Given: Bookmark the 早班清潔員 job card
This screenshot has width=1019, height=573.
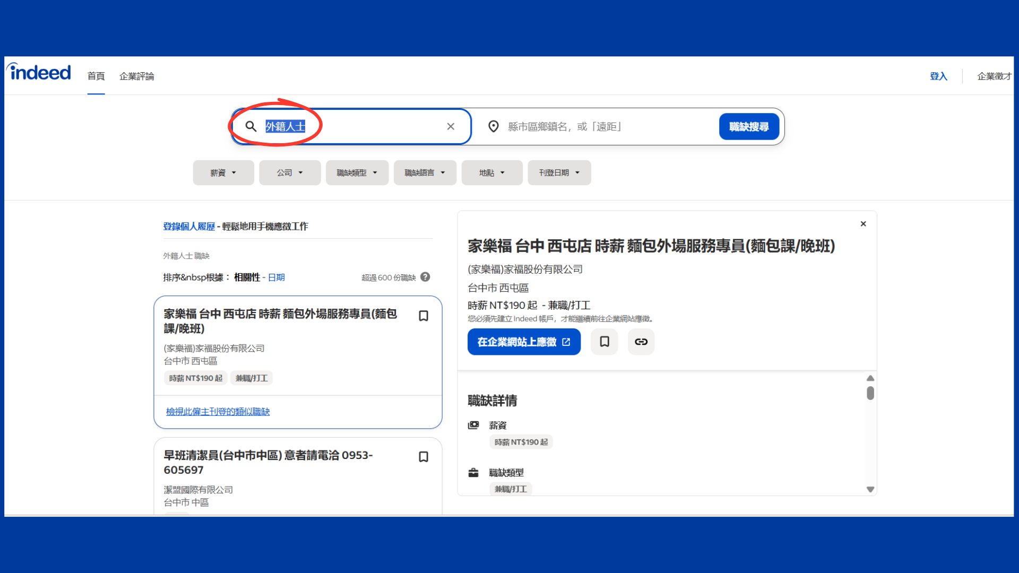Looking at the screenshot, I should [x=424, y=457].
